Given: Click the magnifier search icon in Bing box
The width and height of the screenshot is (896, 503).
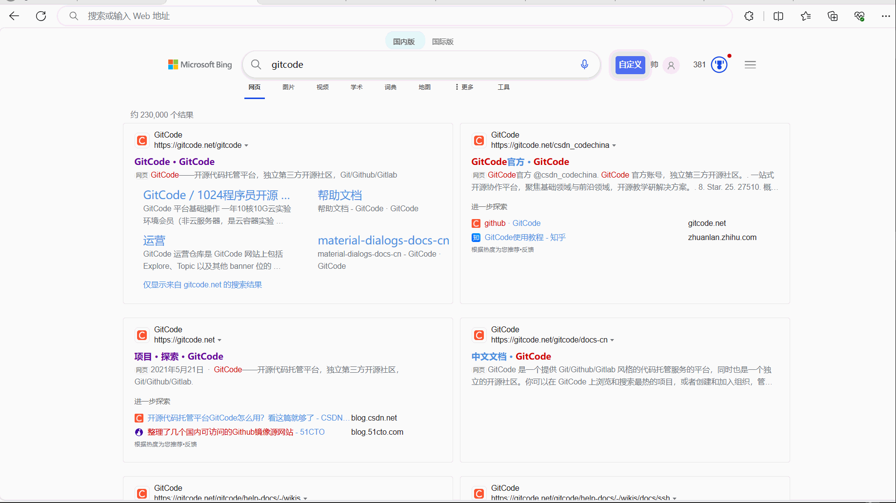Looking at the screenshot, I should coord(256,64).
